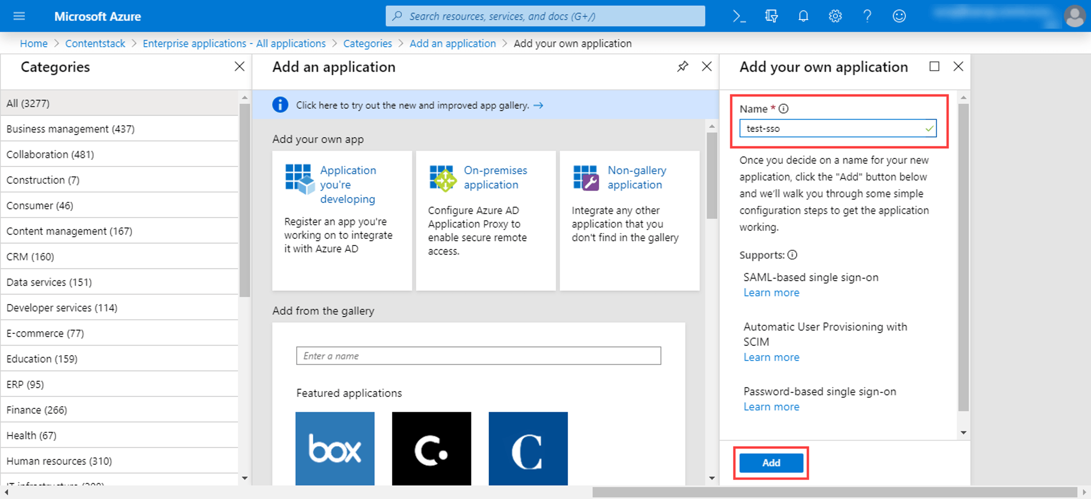The width and height of the screenshot is (1091, 499).
Task: Open the portal settings gear
Action: point(835,16)
